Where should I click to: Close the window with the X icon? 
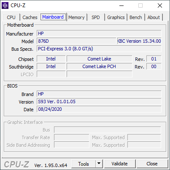(x=160, y=5)
